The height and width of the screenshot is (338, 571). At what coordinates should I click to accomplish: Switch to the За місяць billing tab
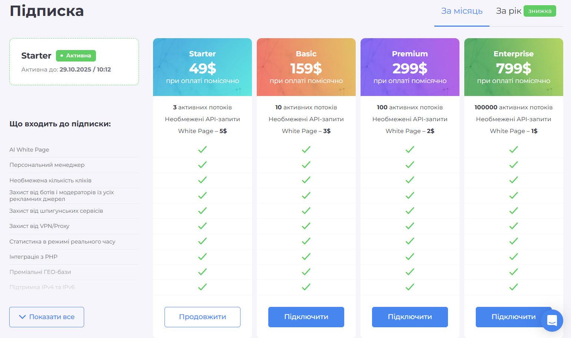(x=462, y=11)
